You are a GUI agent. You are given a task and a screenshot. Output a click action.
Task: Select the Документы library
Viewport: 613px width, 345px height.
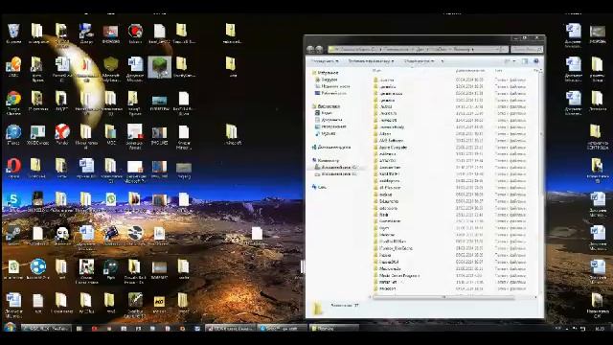tap(329, 120)
